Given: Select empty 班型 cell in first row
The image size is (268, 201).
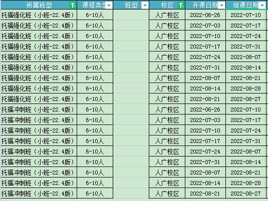Looking at the screenshot, I should pos(131,15).
